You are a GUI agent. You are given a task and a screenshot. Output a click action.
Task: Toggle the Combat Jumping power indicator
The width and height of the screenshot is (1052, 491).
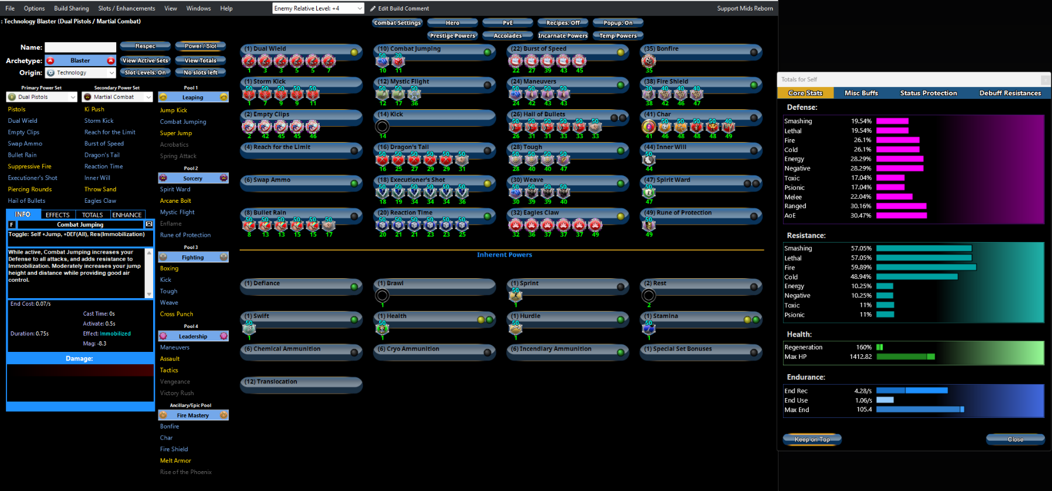(487, 52)
